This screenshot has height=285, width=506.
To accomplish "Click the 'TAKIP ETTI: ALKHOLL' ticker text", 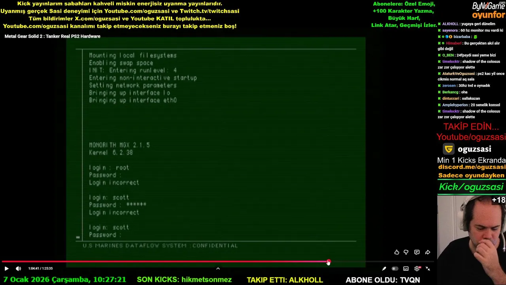I will (285, 280).
